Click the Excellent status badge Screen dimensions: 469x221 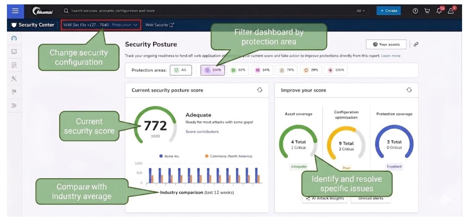tap(394, 167)
